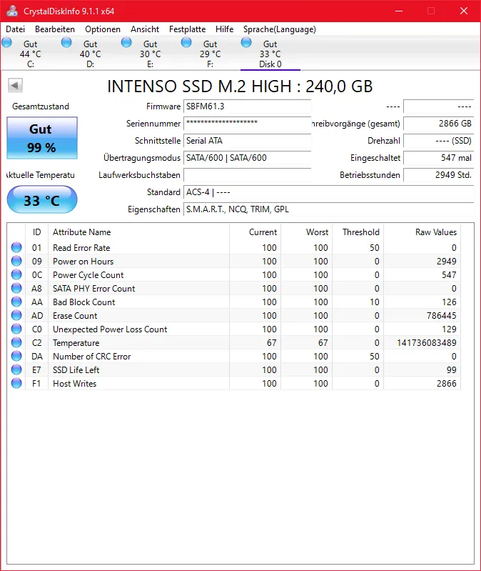Viewport: 481px width, 571px height.
Task: Open the Datei menu
Action: [16, 29]
